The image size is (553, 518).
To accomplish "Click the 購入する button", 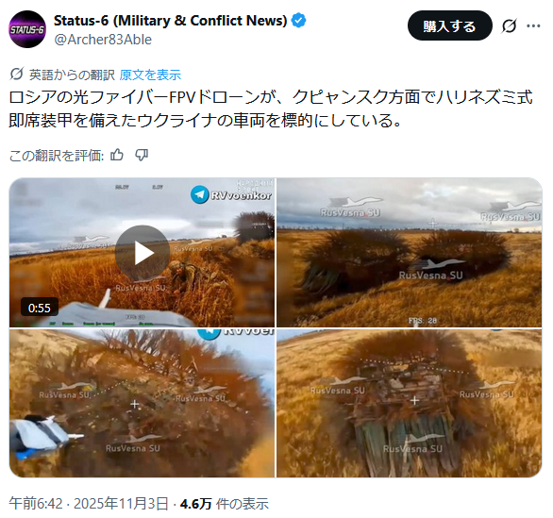I will tap(449, 25).
